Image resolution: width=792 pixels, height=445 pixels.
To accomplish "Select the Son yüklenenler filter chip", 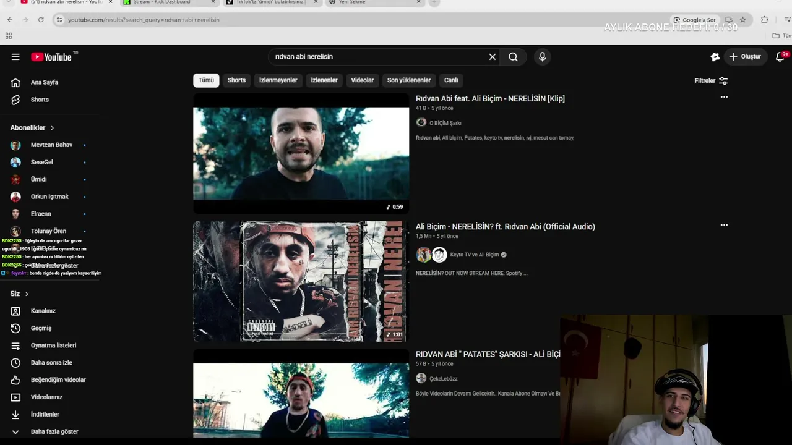I will coord(409,80).
